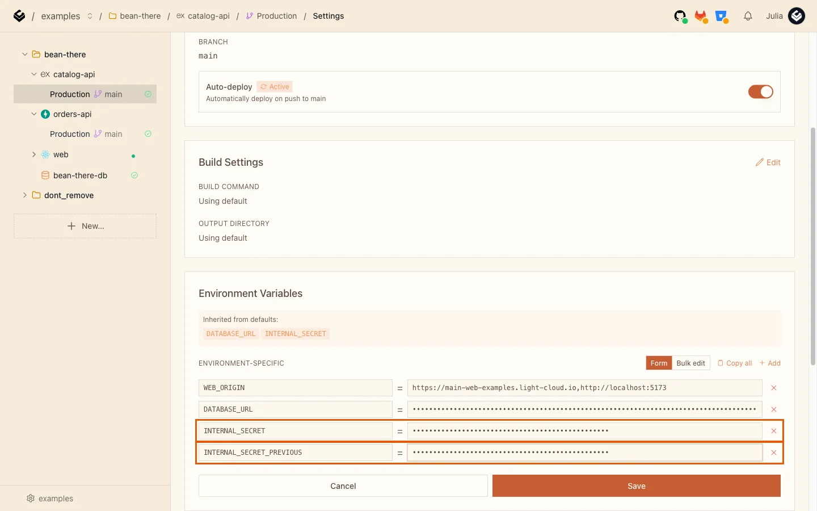The width and height of the screenshot is (817, 511).
Task: Open the app logo home icon
Action: [19, 16]
